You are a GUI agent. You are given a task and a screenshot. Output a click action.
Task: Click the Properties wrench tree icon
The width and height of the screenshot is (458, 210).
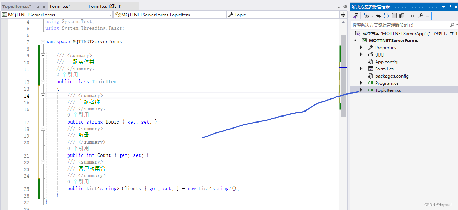[371, 47]
